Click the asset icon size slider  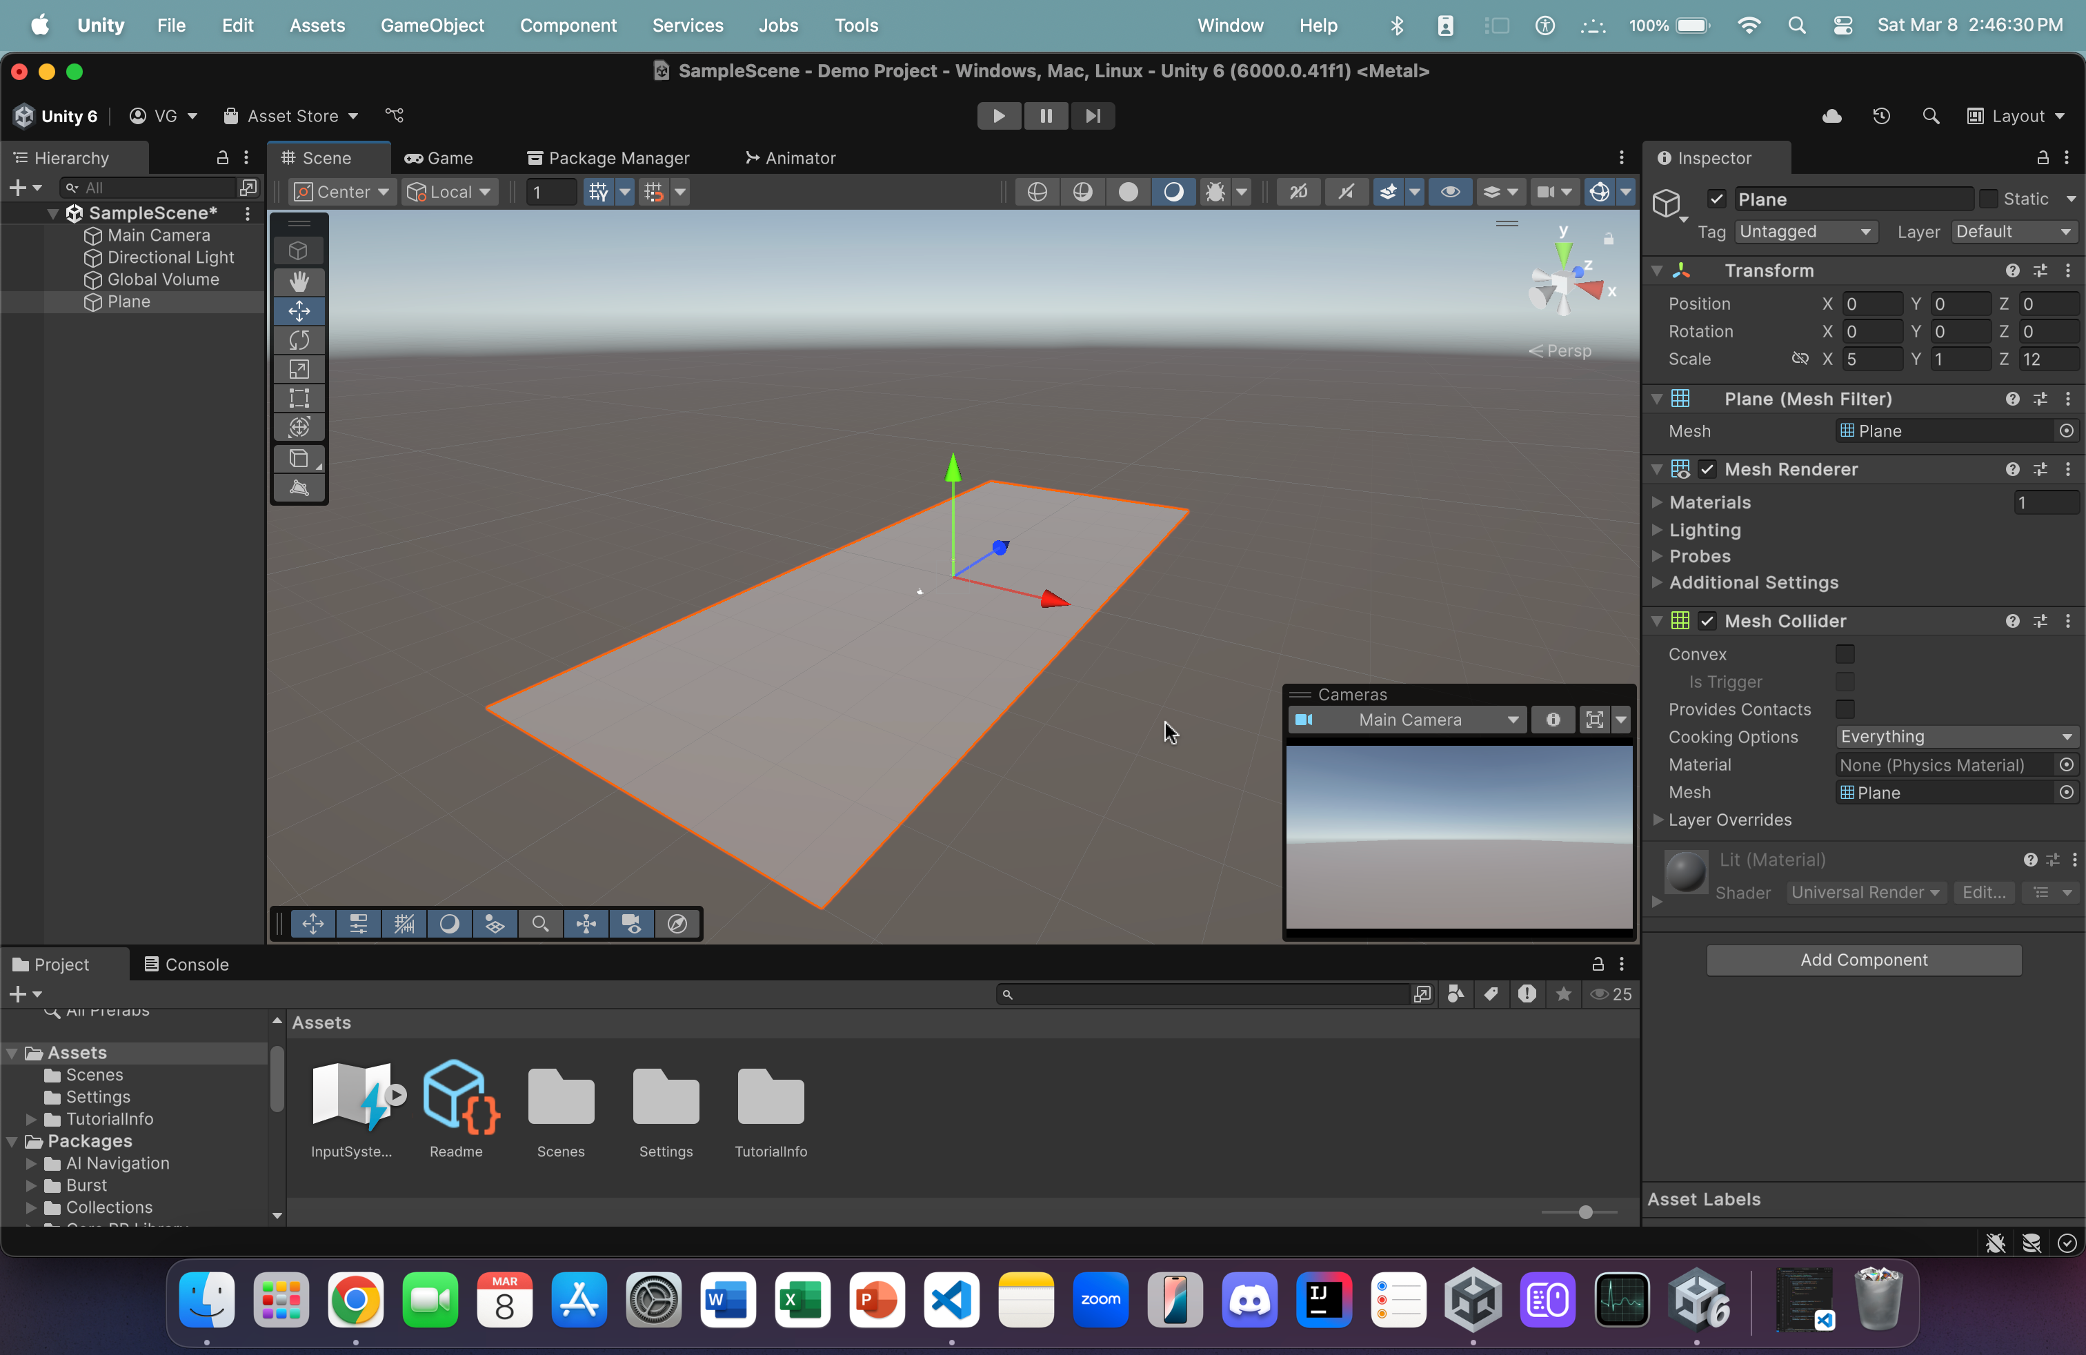click(1580, 1213)
